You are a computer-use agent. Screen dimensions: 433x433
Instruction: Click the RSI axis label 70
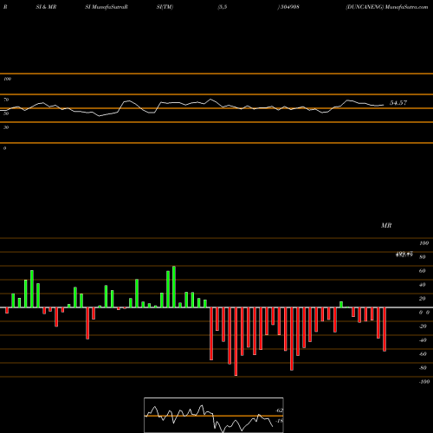(x=6, y=100)
